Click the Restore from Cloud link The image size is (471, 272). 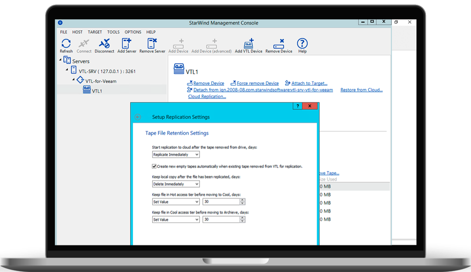tap(362, 90)
